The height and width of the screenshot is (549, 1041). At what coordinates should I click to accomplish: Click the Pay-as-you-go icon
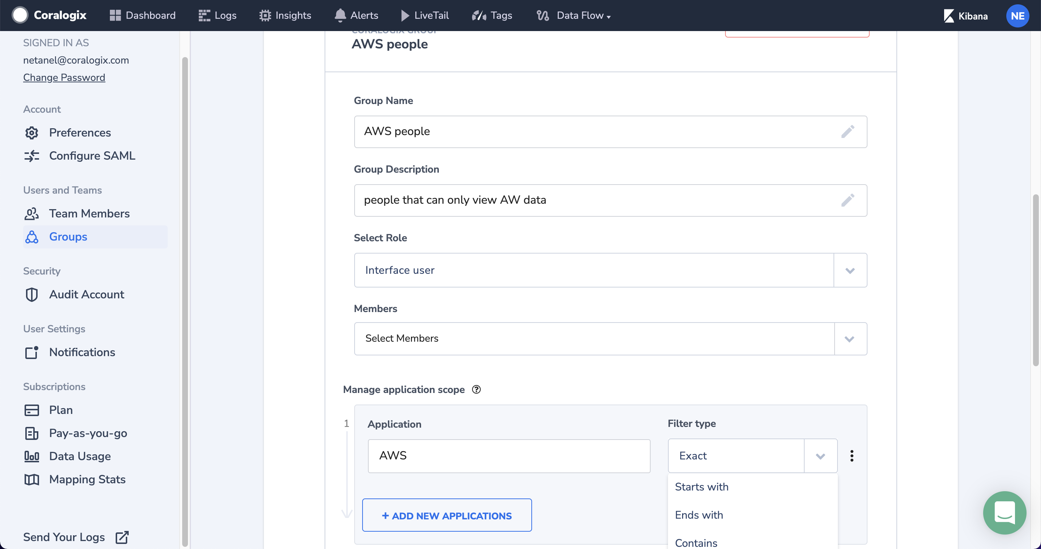(31, 433)
